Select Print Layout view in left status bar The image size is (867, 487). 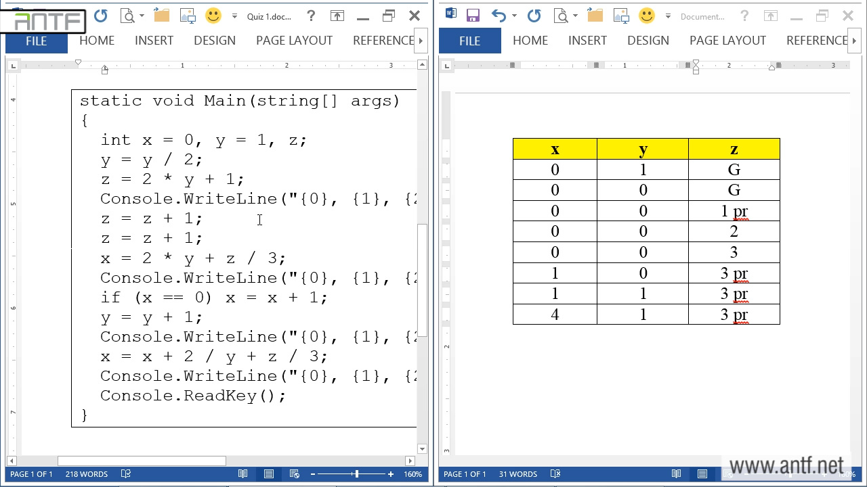pyautogui.click(x=269, y=474)
